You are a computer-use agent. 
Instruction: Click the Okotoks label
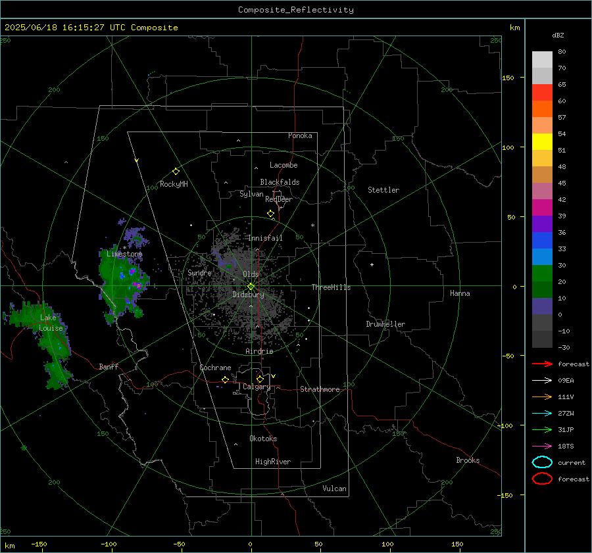263,439
